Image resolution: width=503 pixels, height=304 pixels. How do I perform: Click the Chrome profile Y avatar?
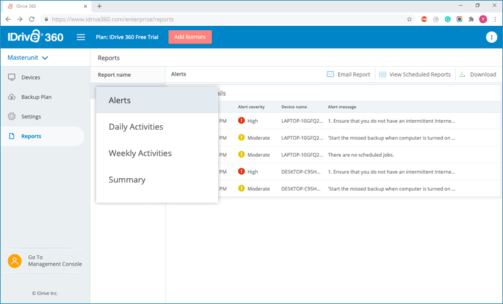coord(483,20)
